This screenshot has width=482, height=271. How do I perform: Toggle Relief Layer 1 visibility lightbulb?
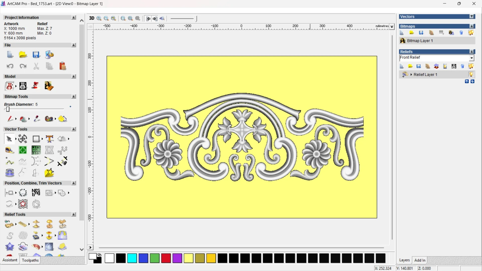coord(471,75)
